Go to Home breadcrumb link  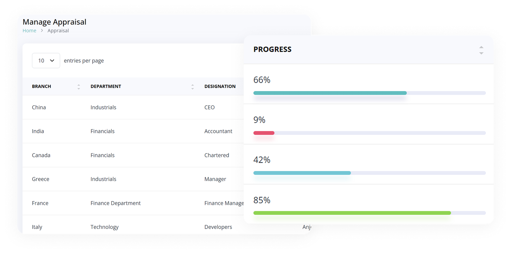coord(29,31)
